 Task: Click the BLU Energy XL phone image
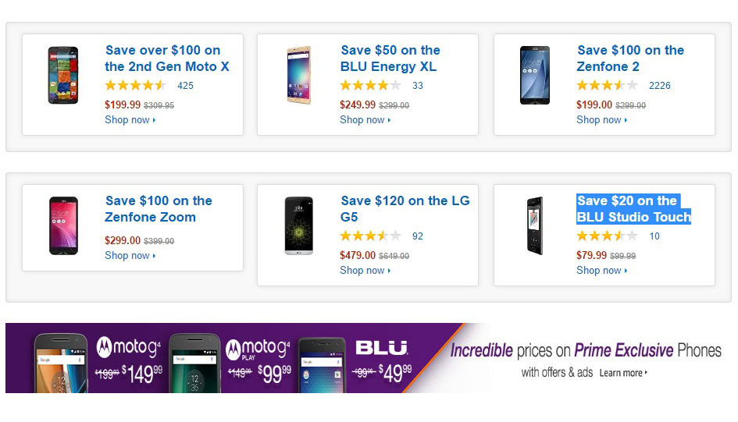click(x=298, y=76)
